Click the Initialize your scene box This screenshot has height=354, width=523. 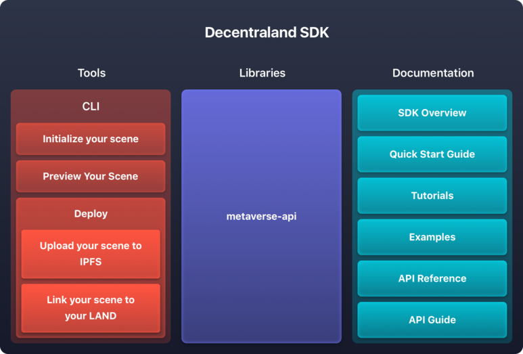(91, 139)
